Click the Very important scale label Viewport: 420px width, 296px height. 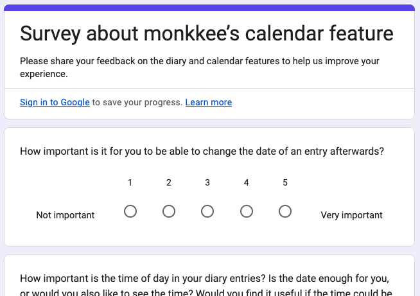tap(351, 215)
